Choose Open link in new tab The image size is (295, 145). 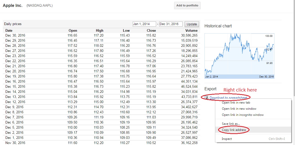[236, 103]
